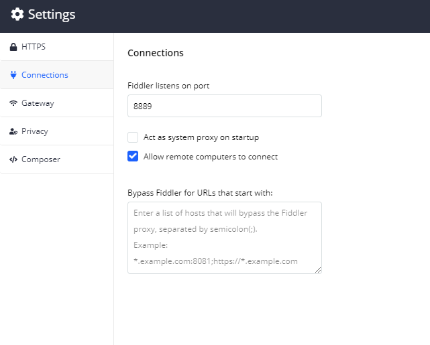Click the HTTPS padlock icon

13,47
